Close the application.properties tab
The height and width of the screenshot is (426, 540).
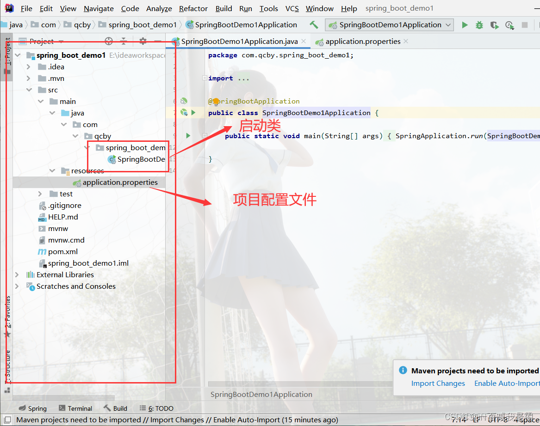(x=406, y=41)
